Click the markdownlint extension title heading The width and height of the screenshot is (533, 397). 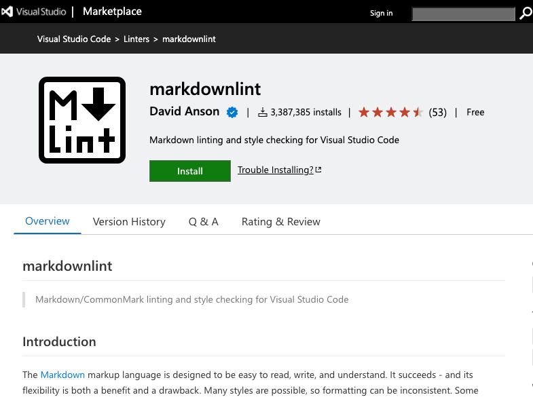pos(205,90)
